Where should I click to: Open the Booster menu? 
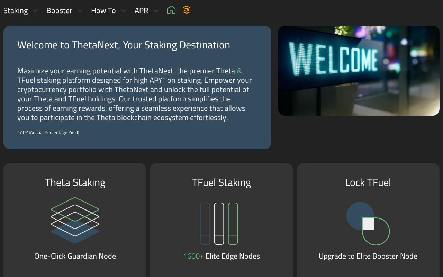click(59, 11)
